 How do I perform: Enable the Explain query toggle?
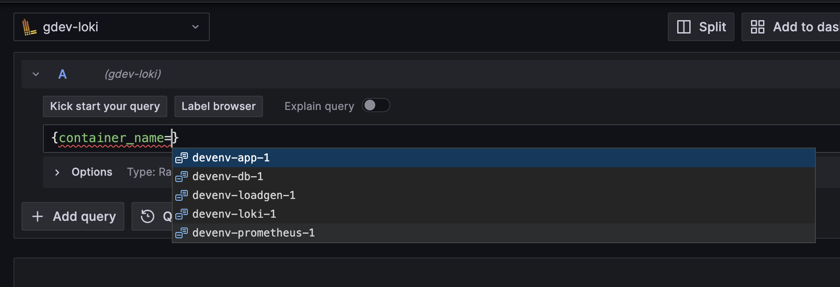click(x=376, y=105)
